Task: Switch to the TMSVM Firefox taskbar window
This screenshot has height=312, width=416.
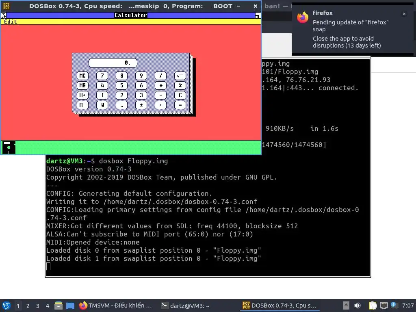Action: (x=117, y=305)
